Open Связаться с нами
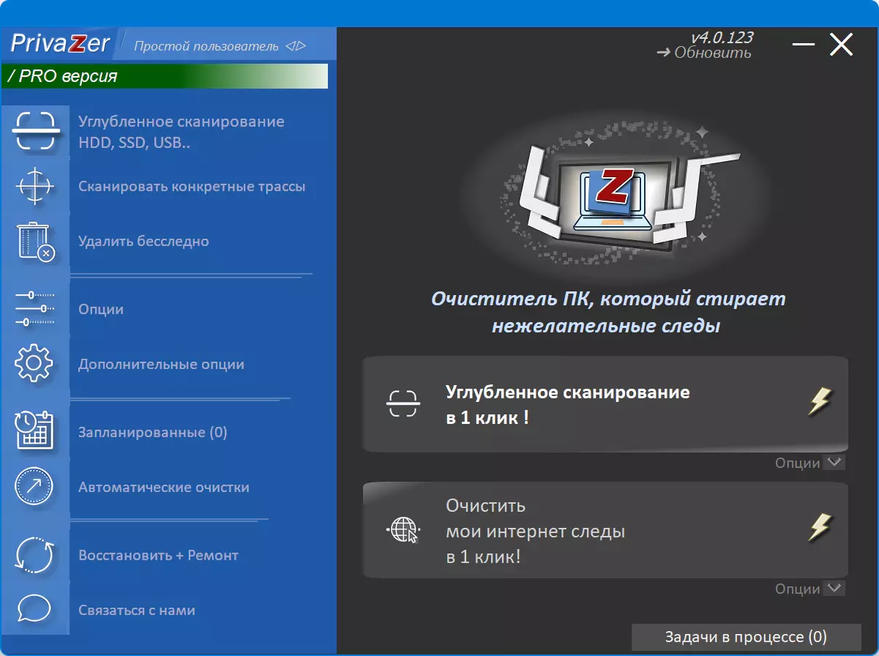Screen dimensions: 879x656 click(137, 610)
